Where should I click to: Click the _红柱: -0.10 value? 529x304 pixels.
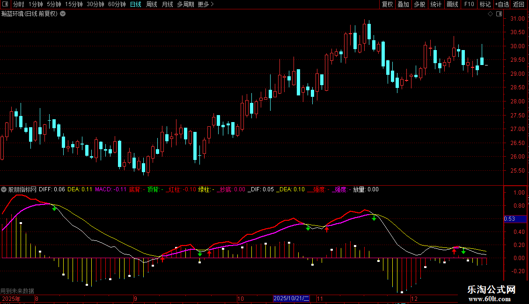click(x=181, y=190)
